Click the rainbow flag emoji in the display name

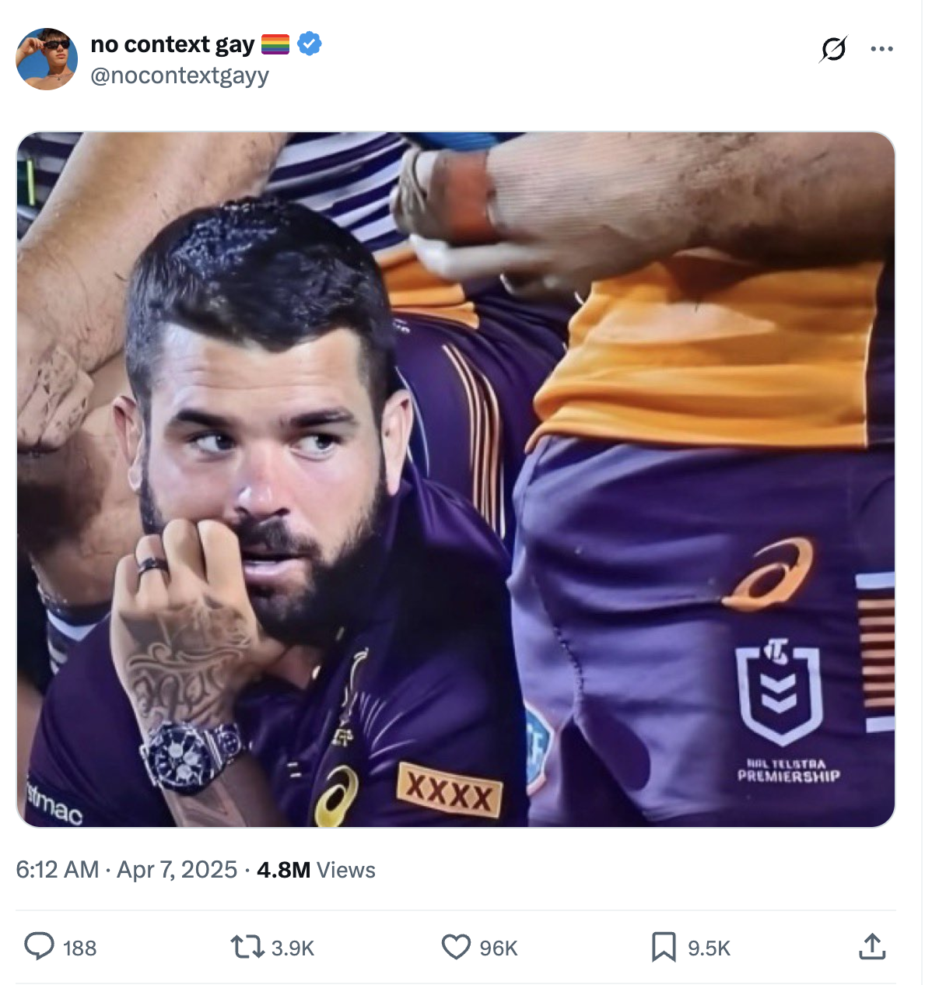click(276, 44)
